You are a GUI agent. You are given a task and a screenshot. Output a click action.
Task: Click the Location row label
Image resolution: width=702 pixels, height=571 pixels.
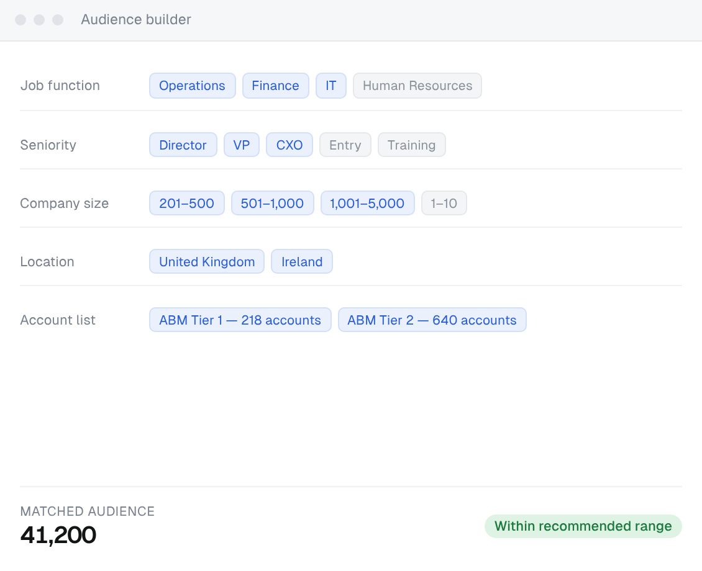click(47, 261)
